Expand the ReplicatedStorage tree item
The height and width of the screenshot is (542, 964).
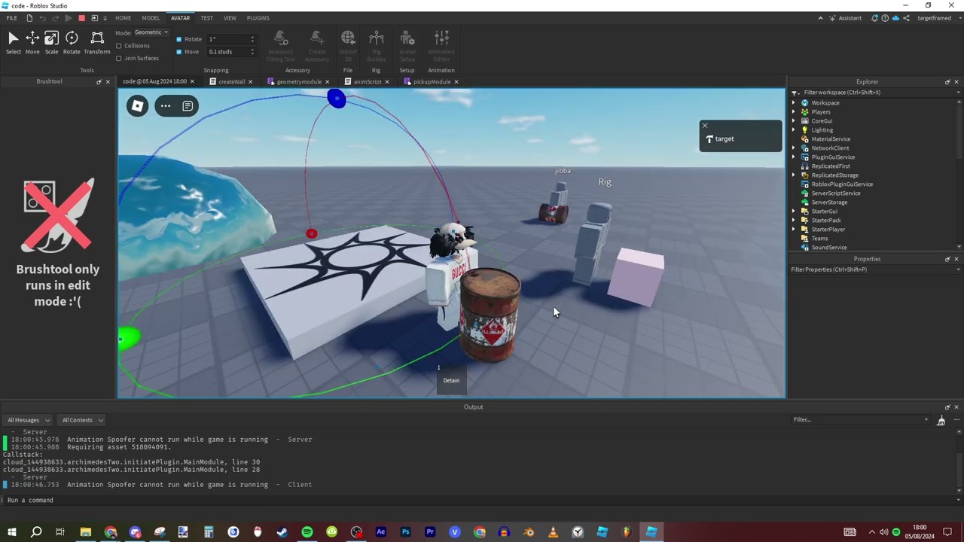(x=794, y=175)
